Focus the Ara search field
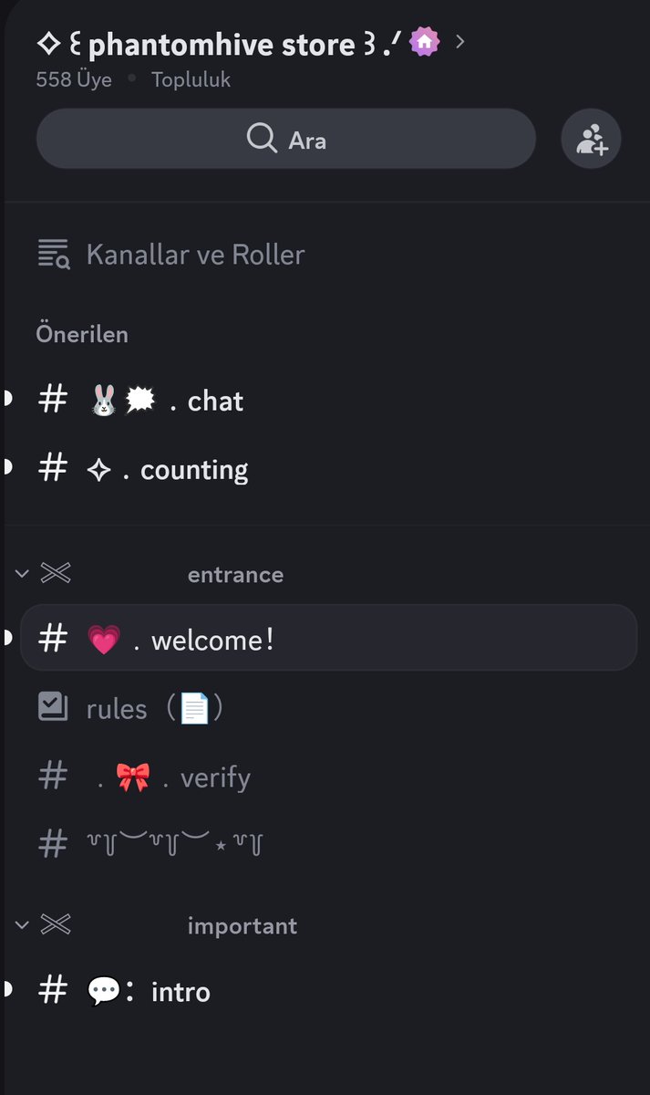The width and height of the screenshot is (650, 1095). point(285,139)
